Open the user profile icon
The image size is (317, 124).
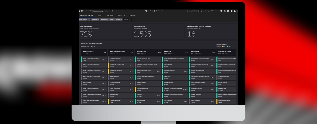(235, 11)
